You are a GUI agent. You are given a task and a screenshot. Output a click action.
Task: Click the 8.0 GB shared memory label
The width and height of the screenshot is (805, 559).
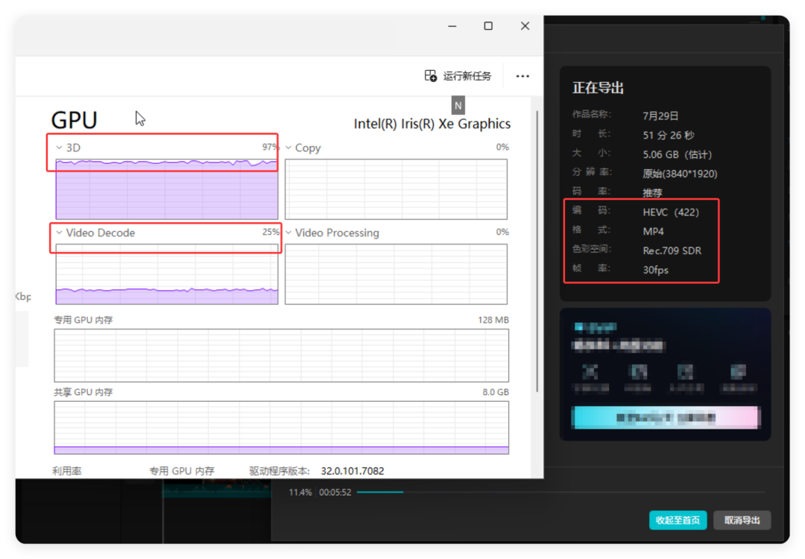pyautogui.click(x=496, y=391)
